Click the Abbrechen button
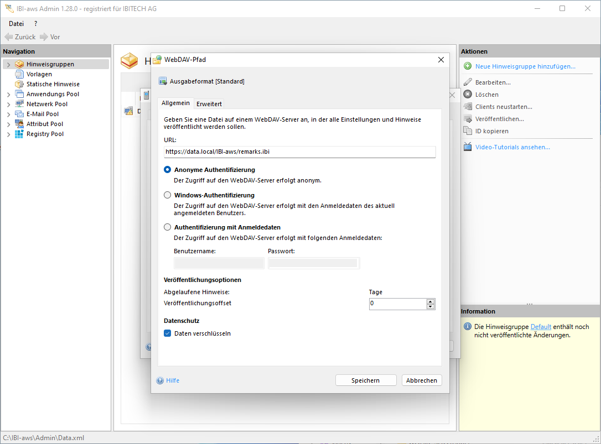Viewport: 601px width, 444px height. click(x=422, y=380)
